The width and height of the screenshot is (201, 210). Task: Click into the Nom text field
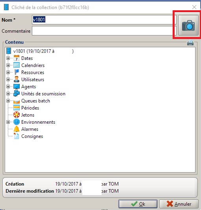pyautogui.click(x=104, y=20)
